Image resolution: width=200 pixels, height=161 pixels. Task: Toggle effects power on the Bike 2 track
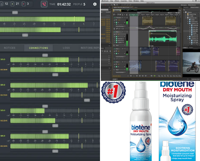(117, 36)
